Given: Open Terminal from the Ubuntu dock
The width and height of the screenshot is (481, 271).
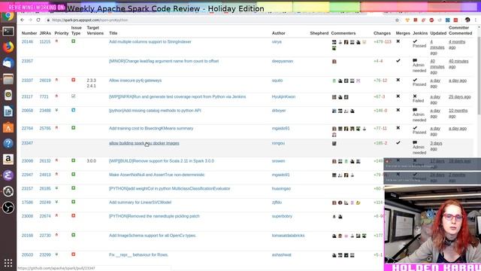Looking at the screenshot, I should click(8, 32).
